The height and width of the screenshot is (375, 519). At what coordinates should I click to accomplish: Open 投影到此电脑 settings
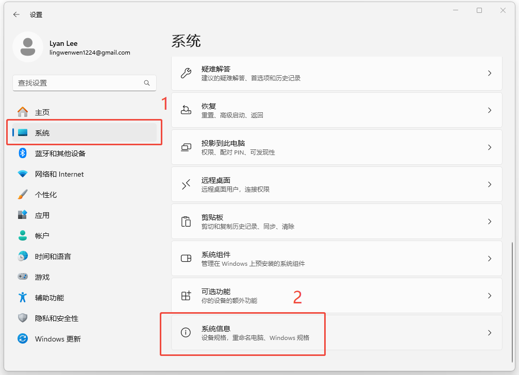click(x=336, y=147)
